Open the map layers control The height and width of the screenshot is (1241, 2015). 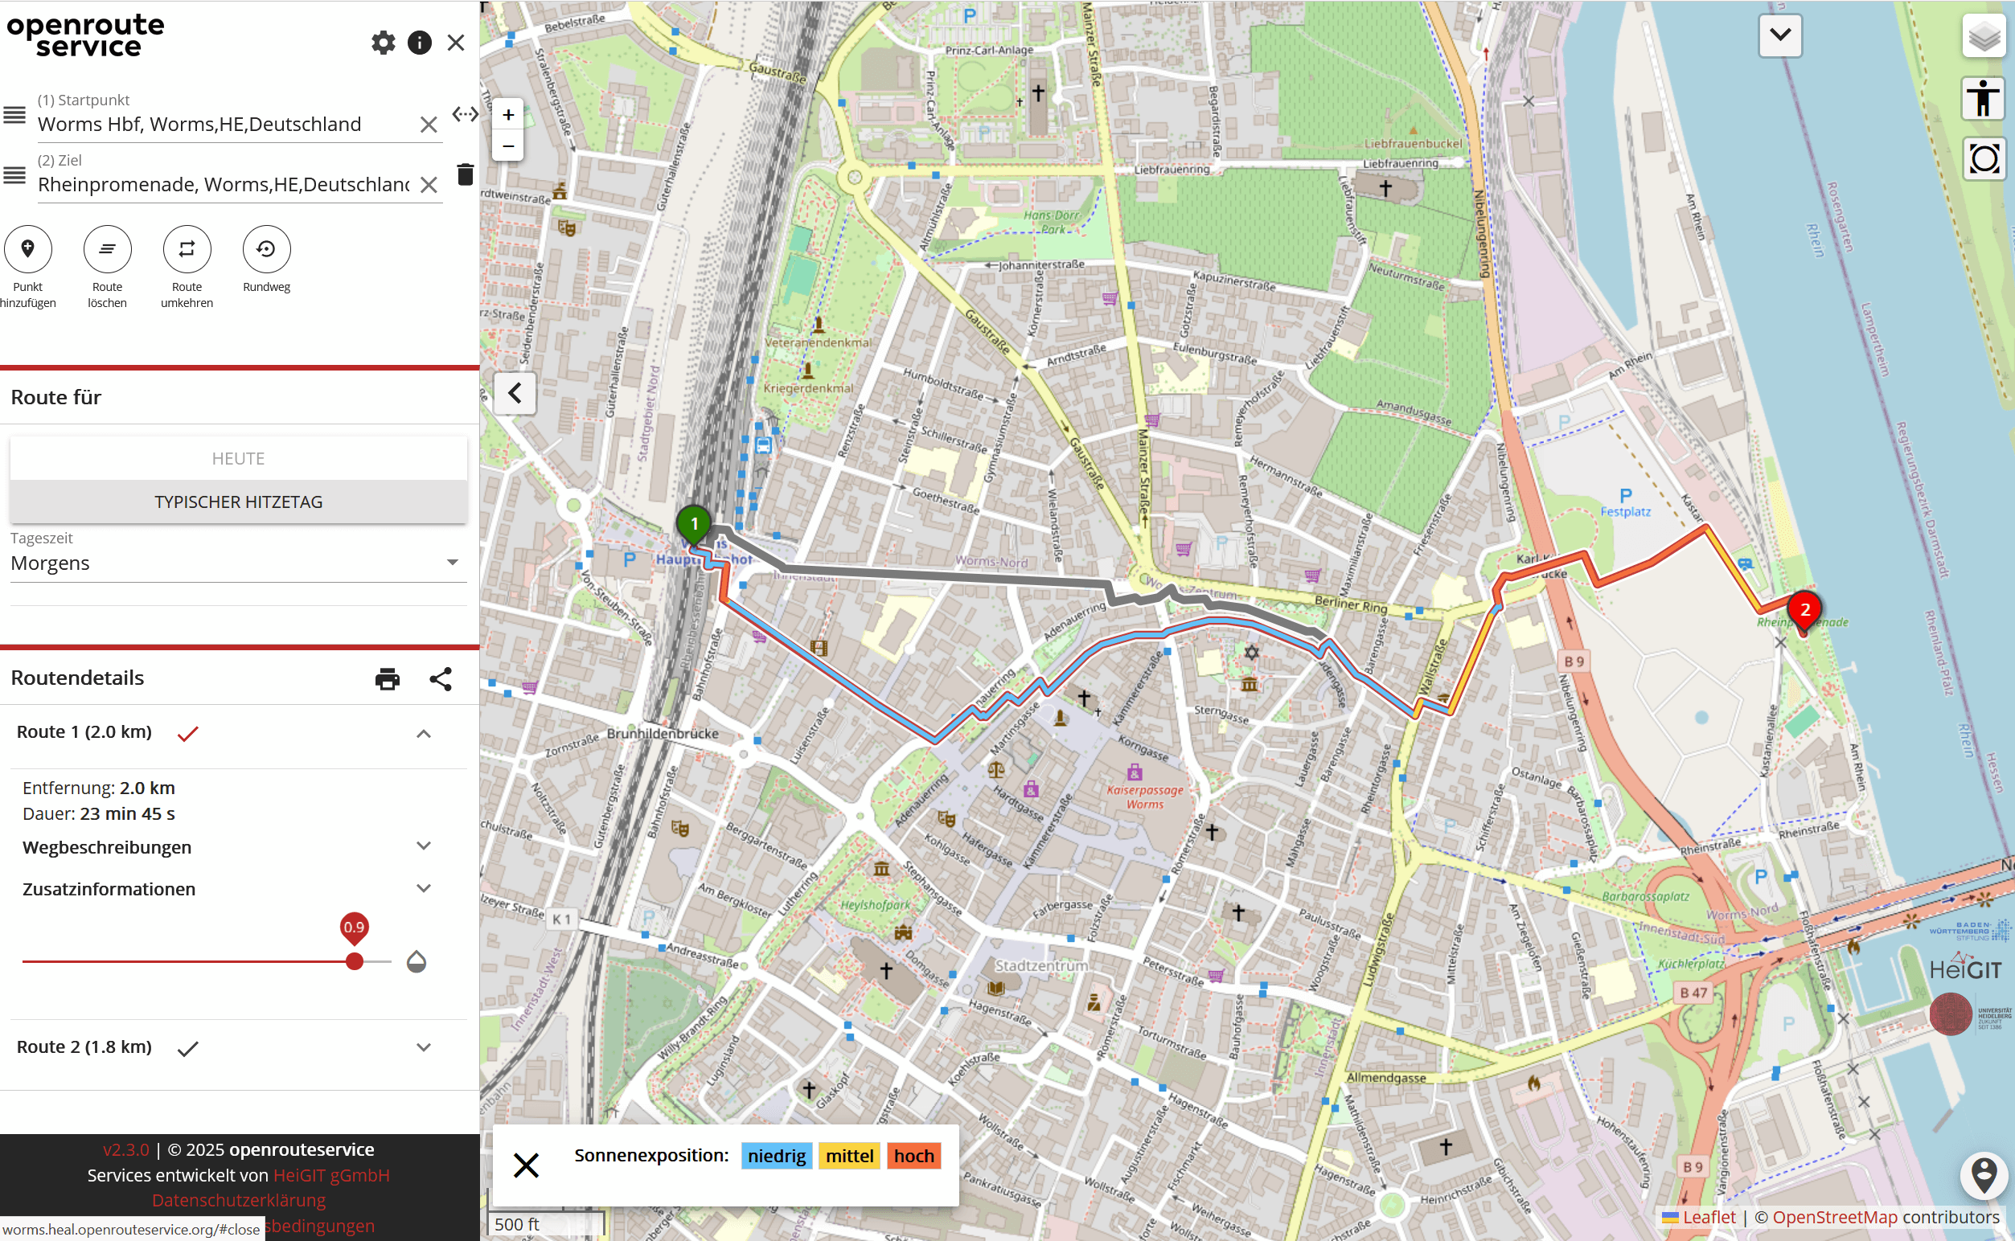point(1984,36)
